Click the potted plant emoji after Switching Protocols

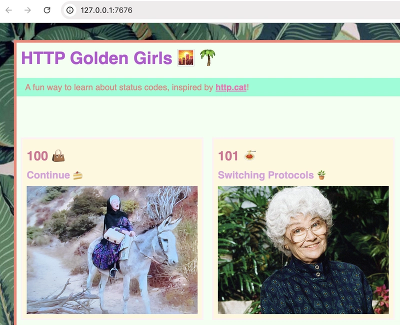point(321,175)
